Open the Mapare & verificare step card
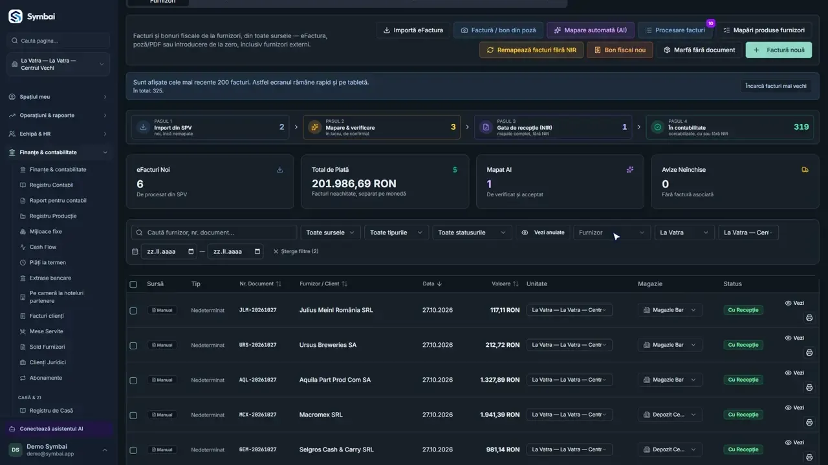828x465 pixels. pyautogui.click(x=382, y=127)
